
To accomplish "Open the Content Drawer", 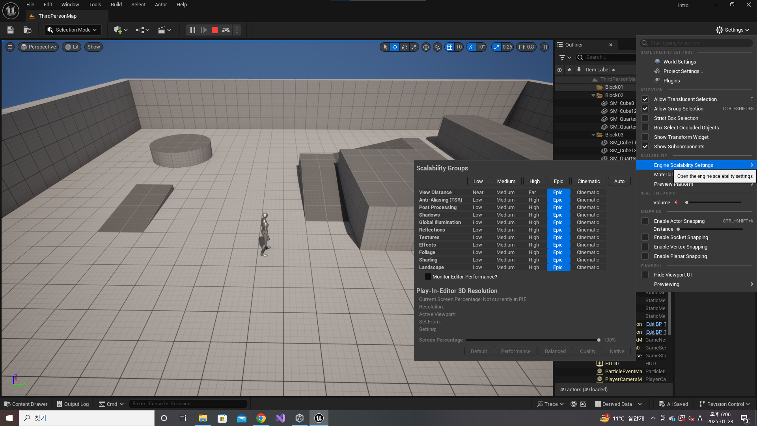I will point(26,404).
